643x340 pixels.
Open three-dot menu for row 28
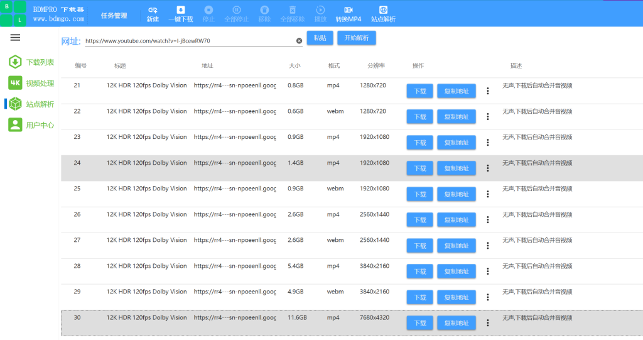[x=487, y=271]
